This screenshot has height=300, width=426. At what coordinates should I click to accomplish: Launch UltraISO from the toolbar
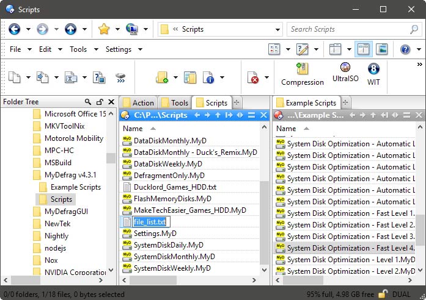[345, 73]
